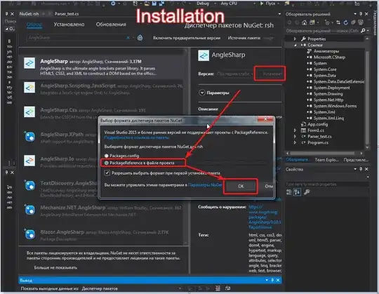Click the Home icon in Solution Explorer toolbar

[x=305, y=22]
